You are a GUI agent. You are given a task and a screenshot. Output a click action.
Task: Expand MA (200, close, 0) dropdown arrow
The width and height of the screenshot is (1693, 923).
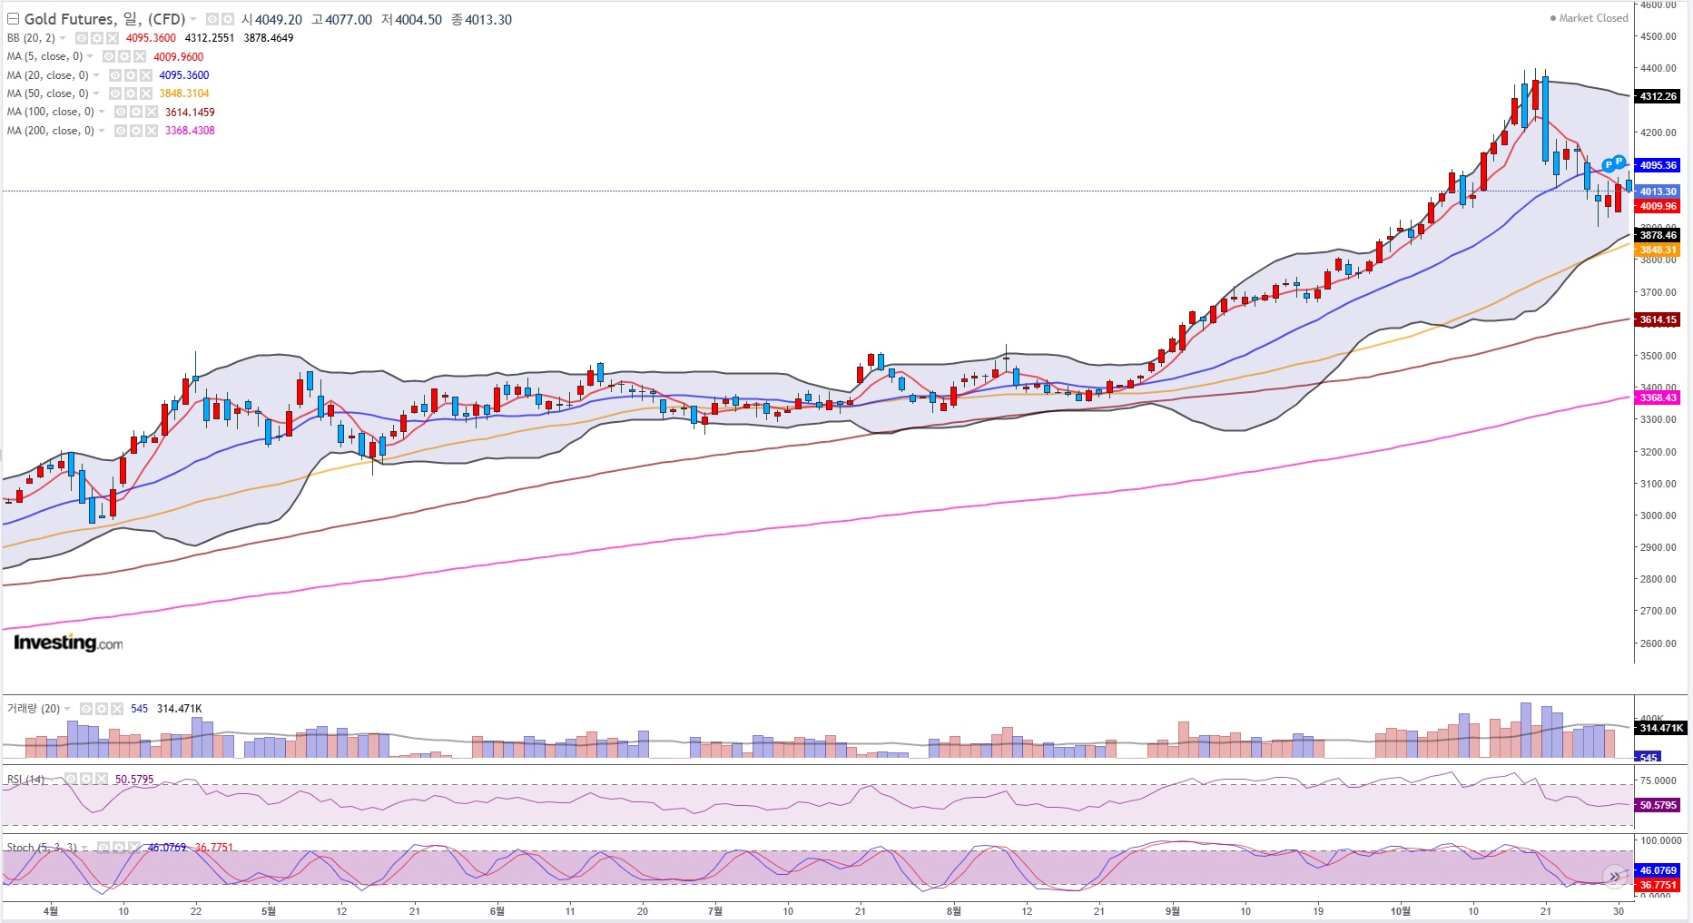coord(102,131)
